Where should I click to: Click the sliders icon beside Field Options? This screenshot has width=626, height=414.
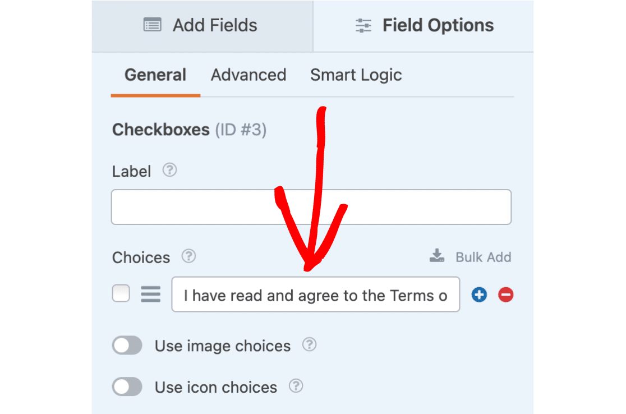click(x=363, y=26)
